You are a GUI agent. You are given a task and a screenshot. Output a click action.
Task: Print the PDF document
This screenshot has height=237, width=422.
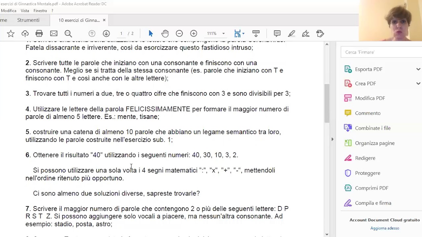(x=39, y=34)
